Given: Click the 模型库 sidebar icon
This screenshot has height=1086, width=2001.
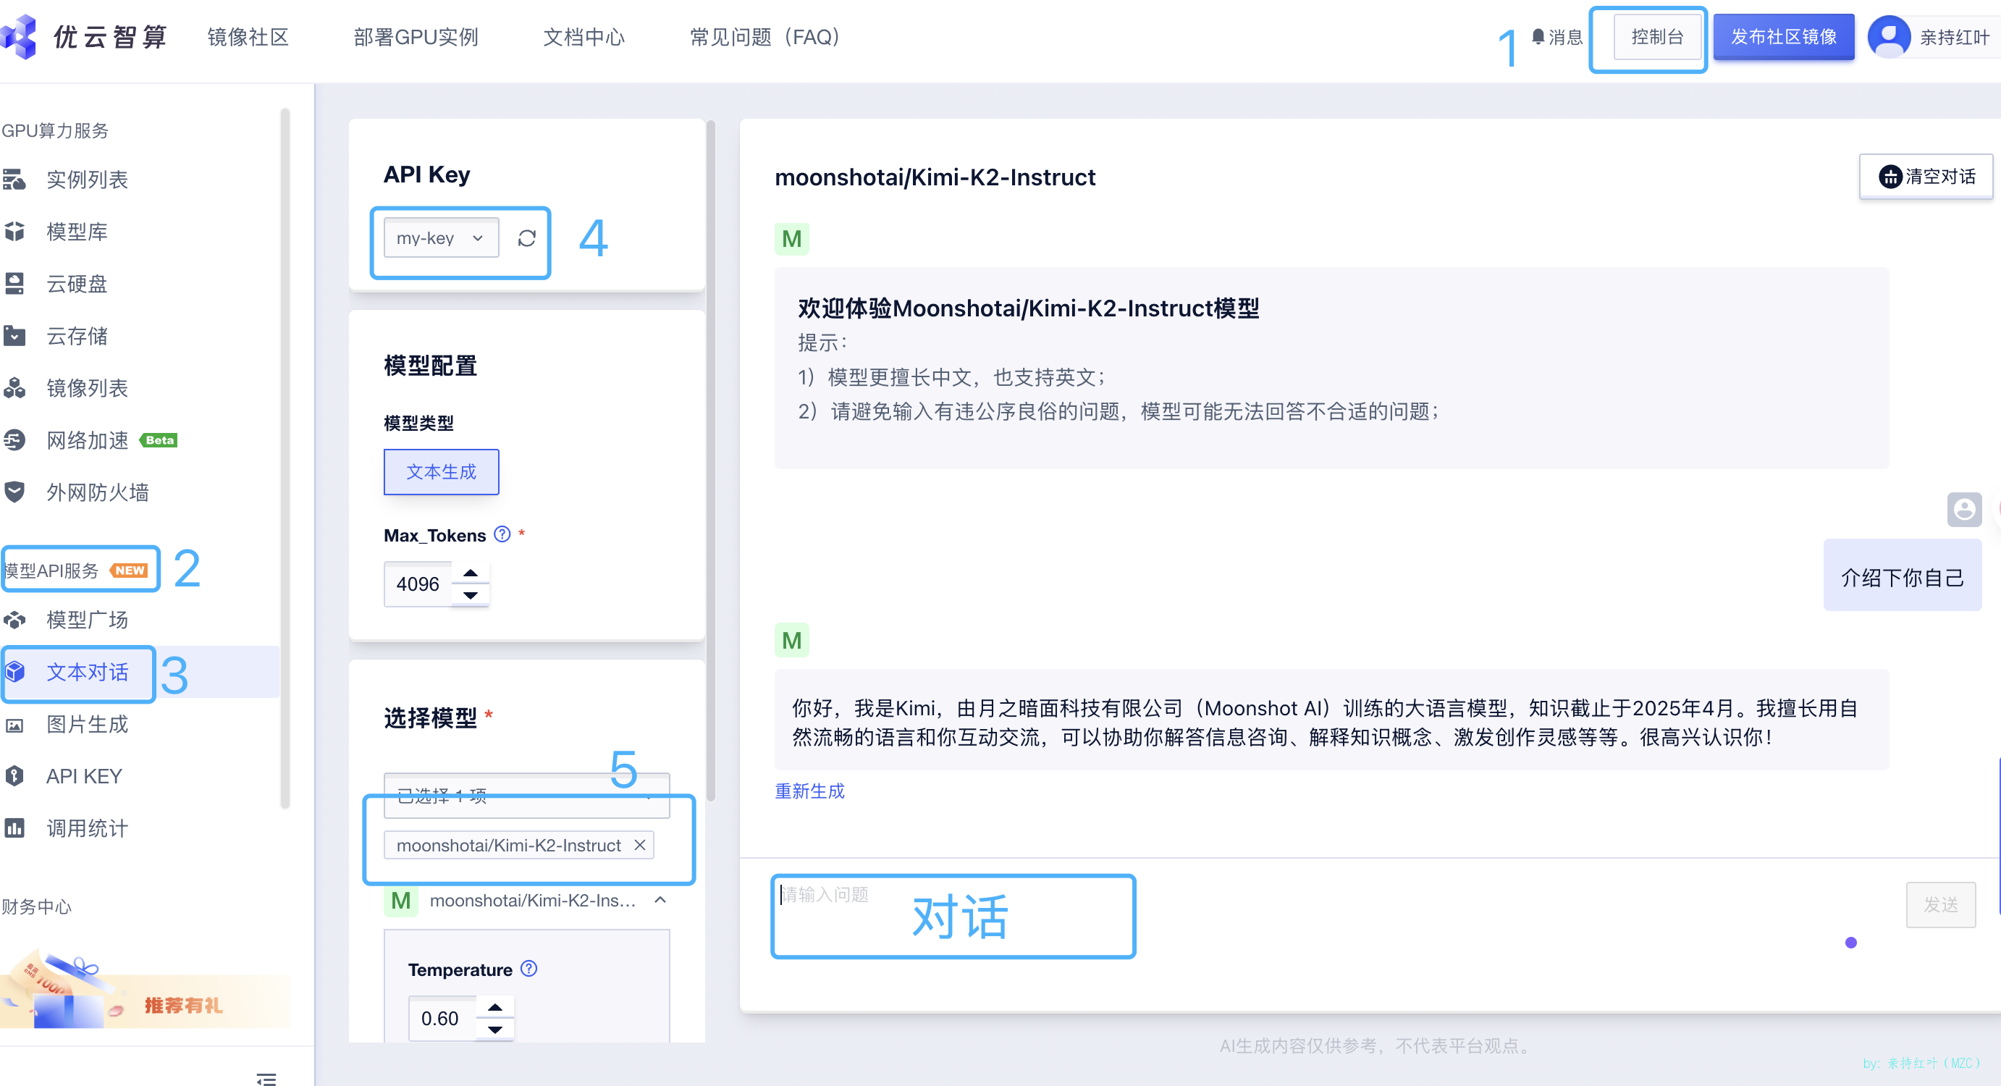Looking at the screenshot, I should [14, 232].
